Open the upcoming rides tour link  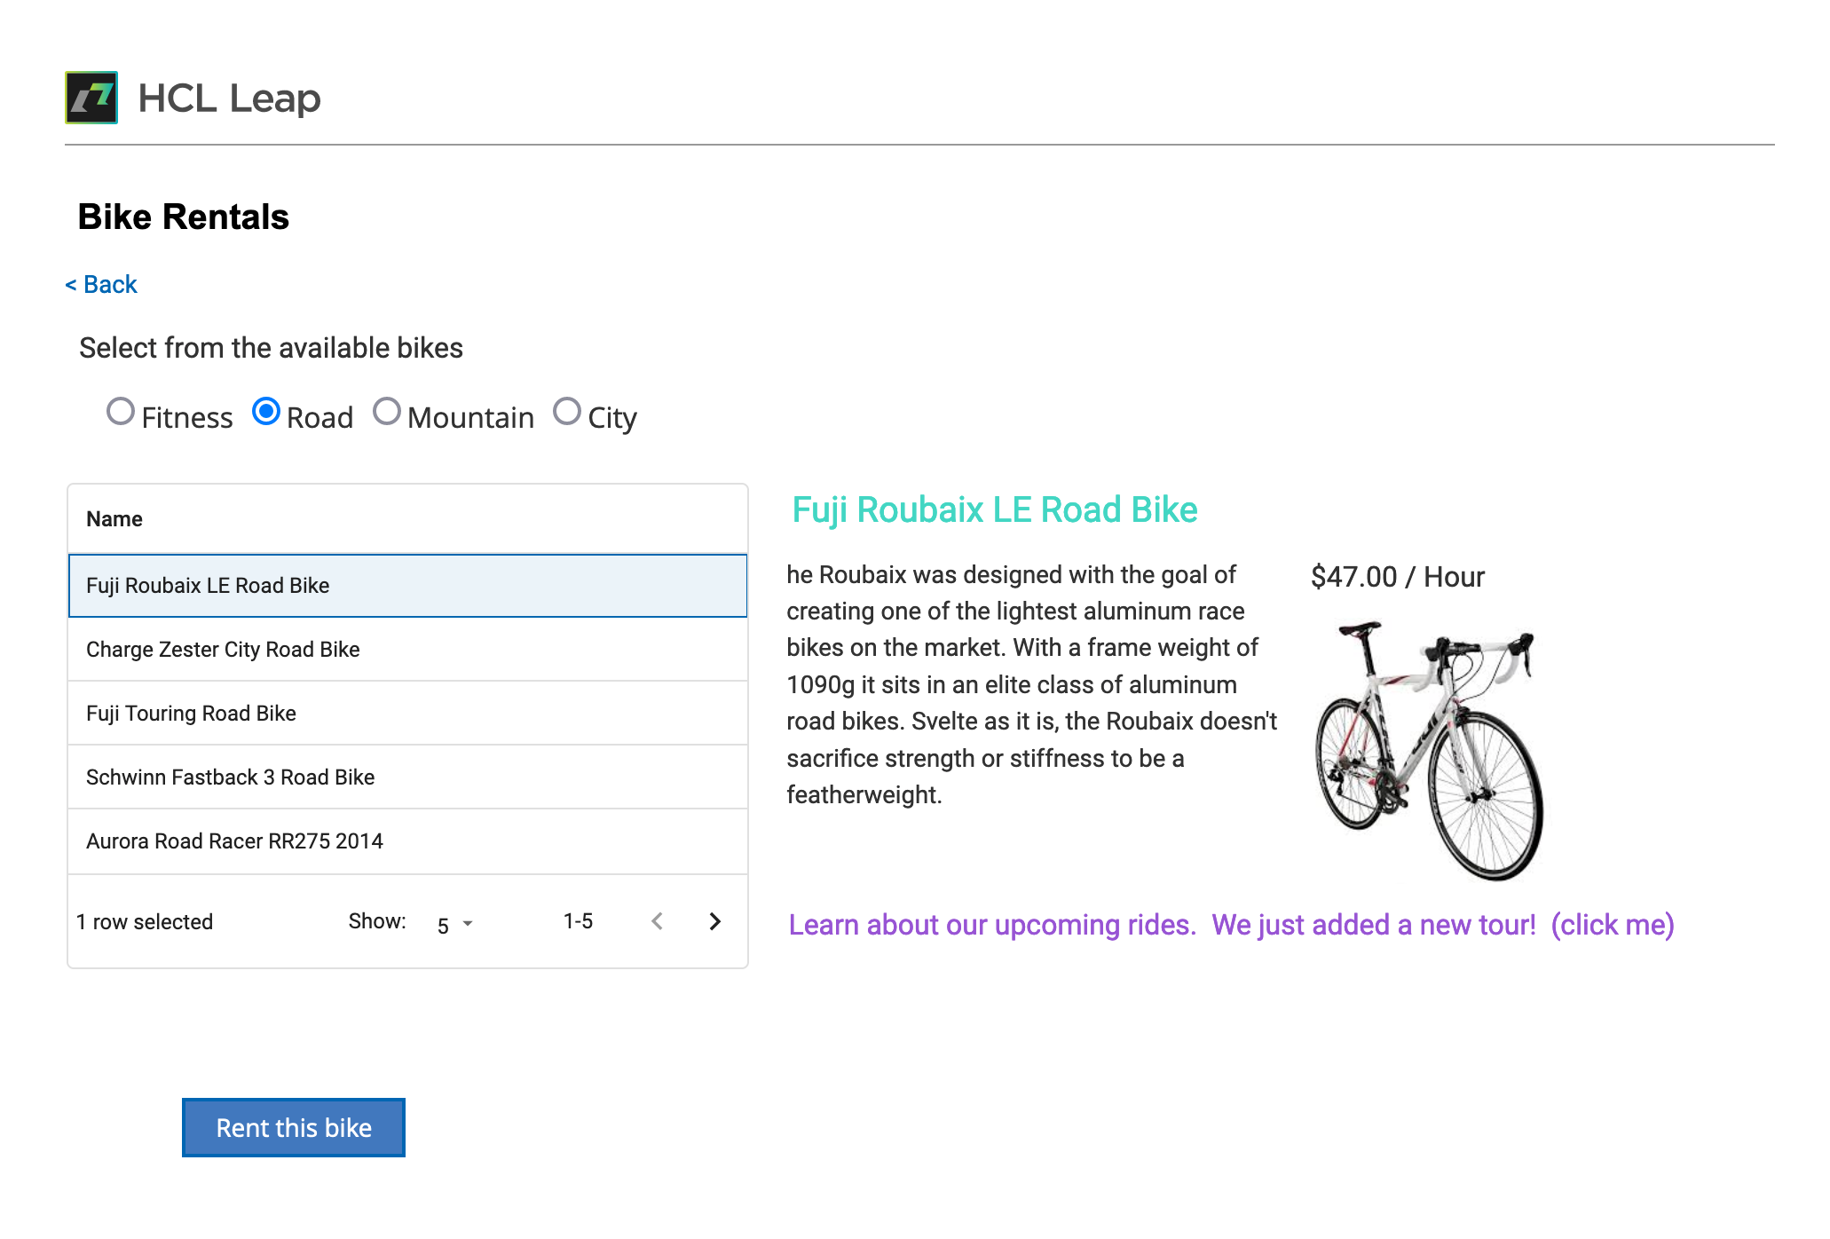coord(1231,925)
